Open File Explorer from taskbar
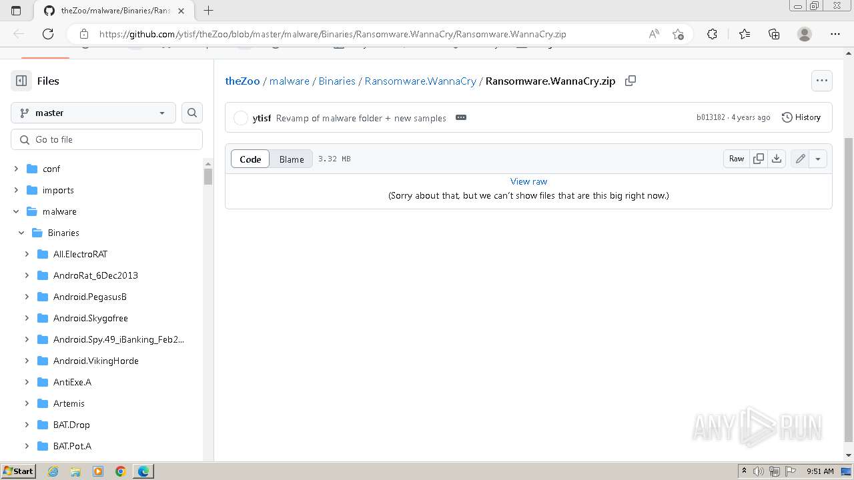 click(75, 471)
